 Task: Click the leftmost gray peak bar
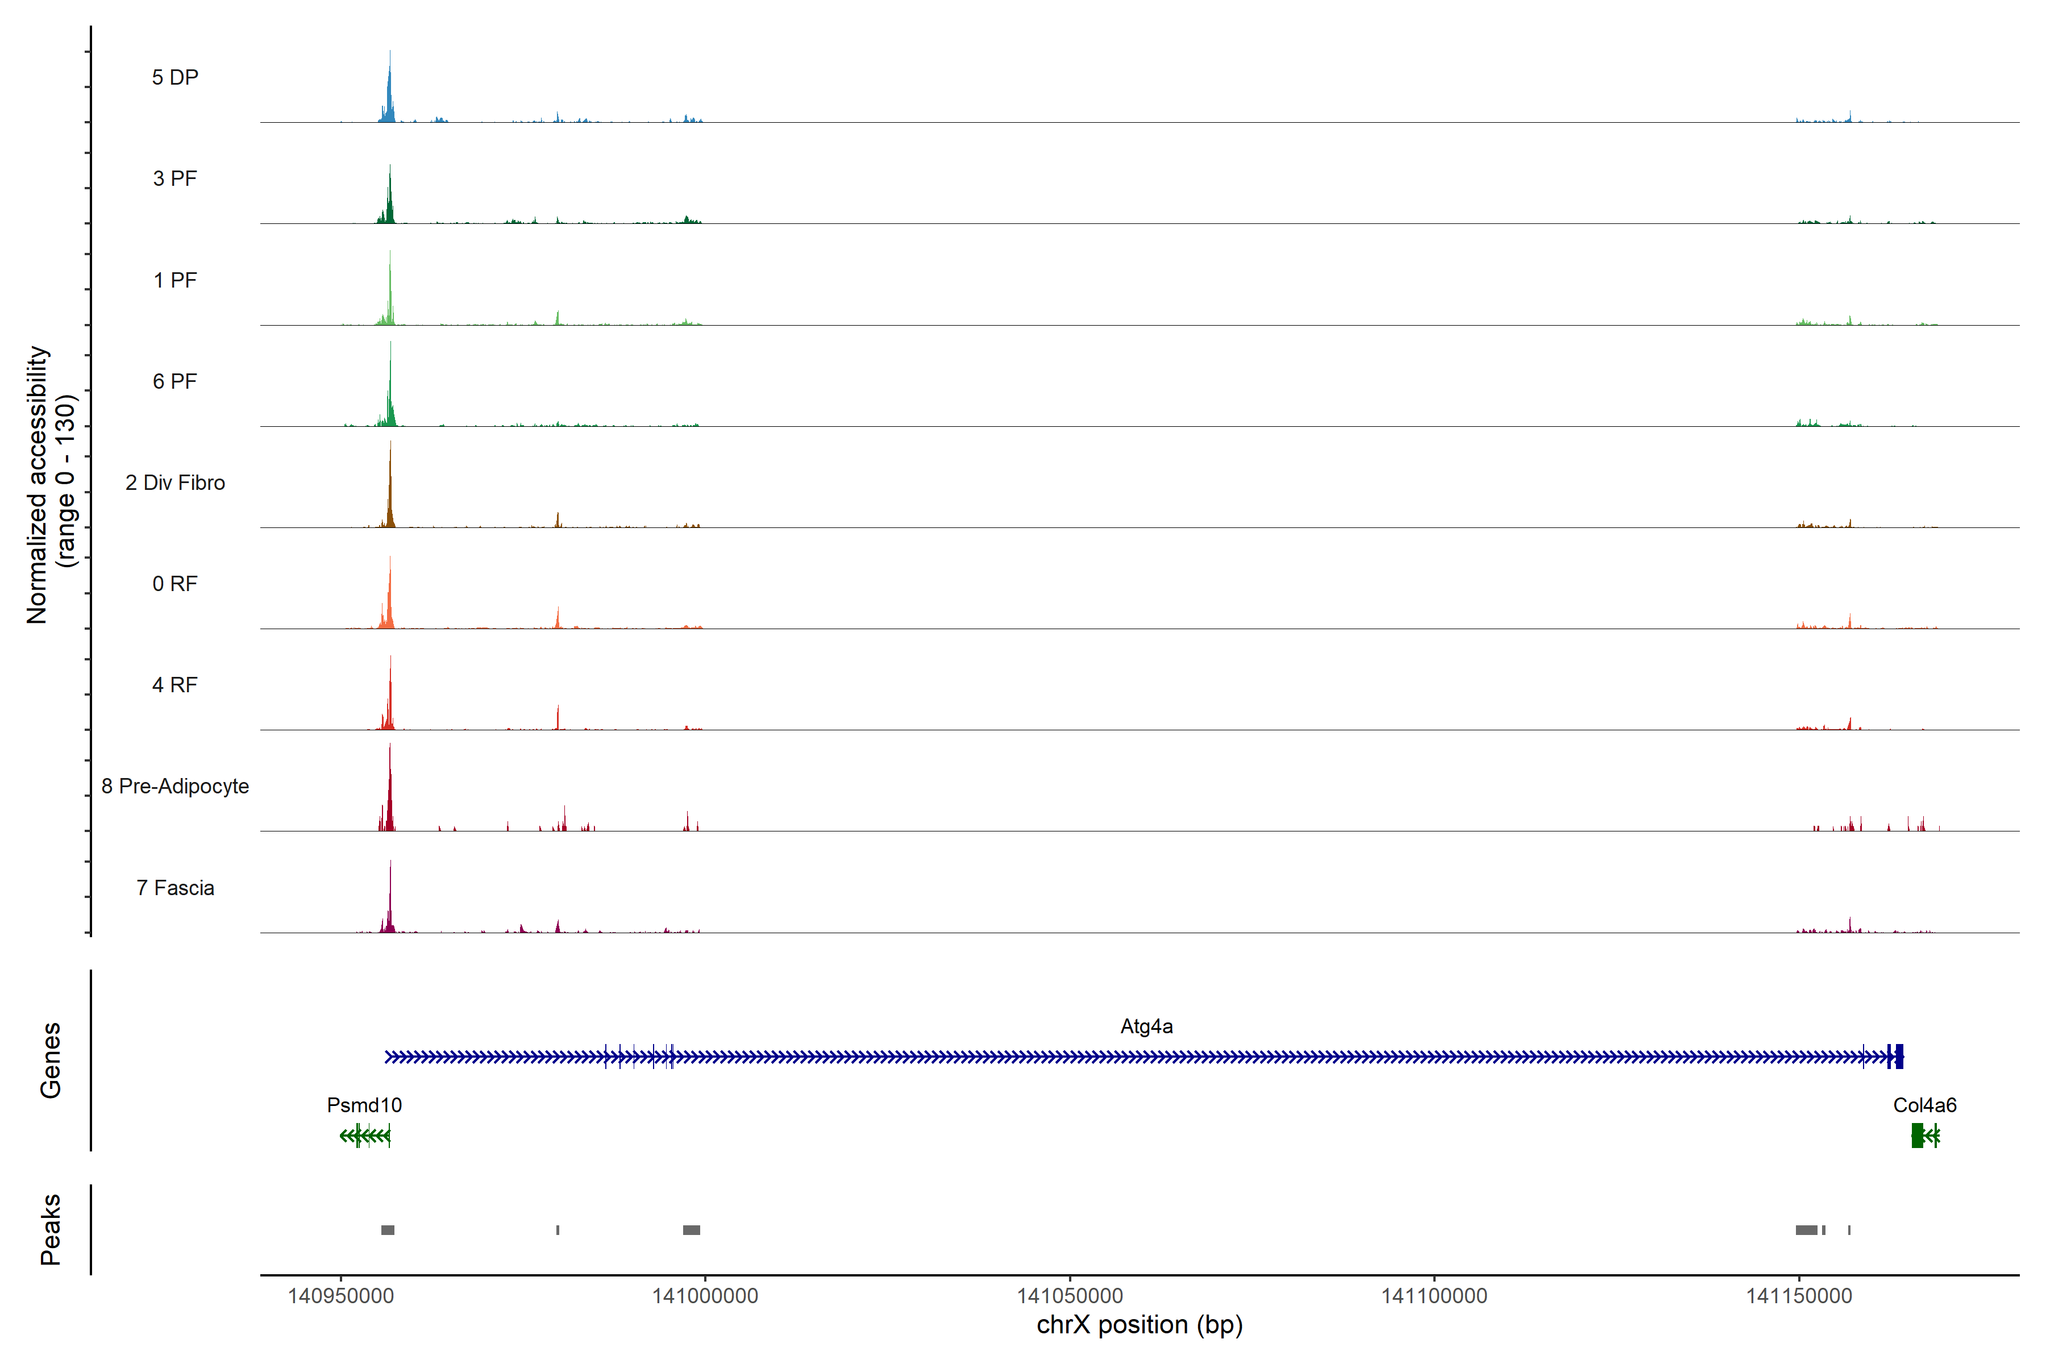coord(388,1230)
